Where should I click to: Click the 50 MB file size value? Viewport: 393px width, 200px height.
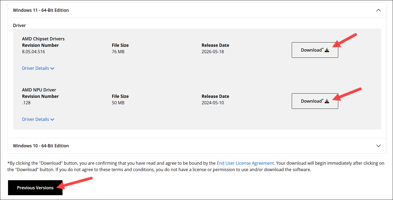point(118,103)
